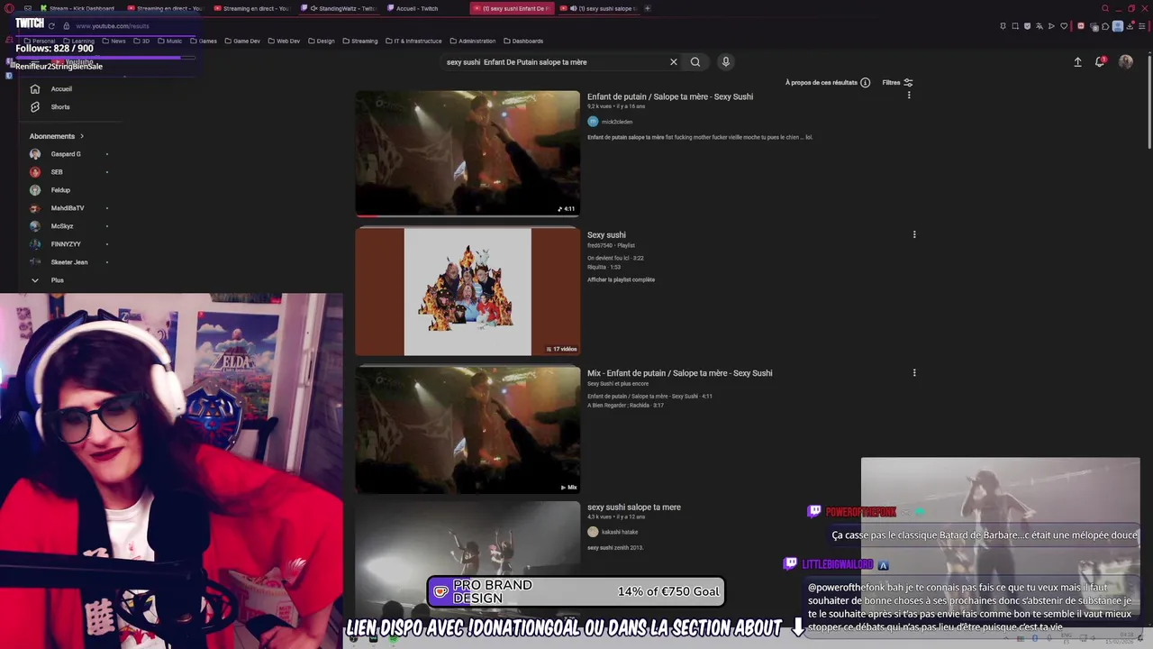Screen dimensions: 1153x649
Task: Open the Games bookmarks folder
Action: [204, 41]
